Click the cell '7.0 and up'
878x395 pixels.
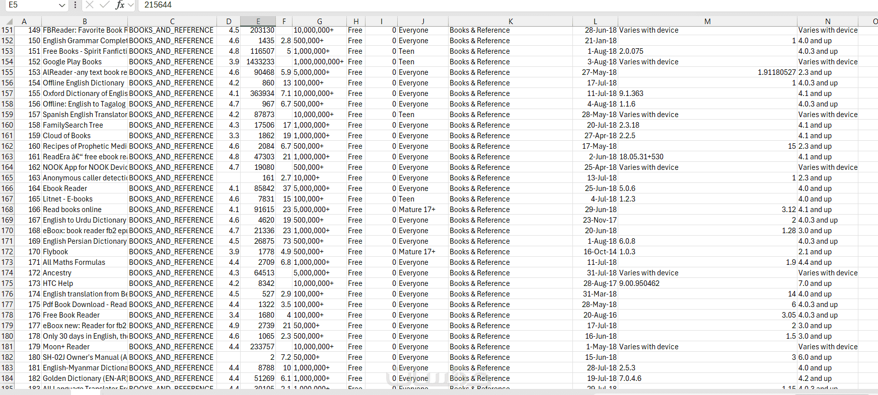(x=828, y=283)
